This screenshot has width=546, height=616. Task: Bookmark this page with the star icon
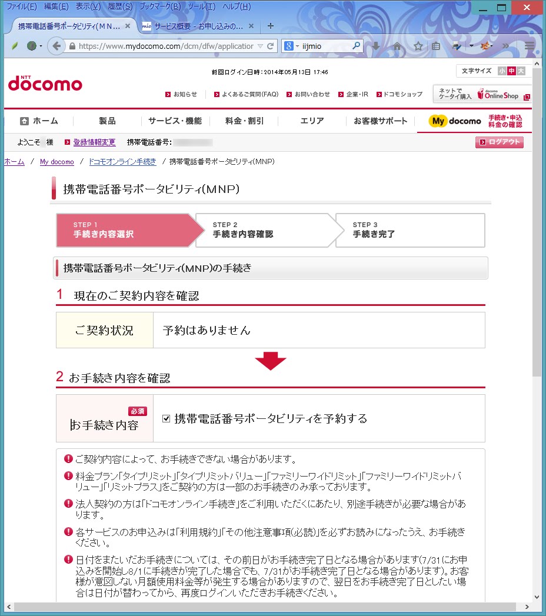pos(418,46)
